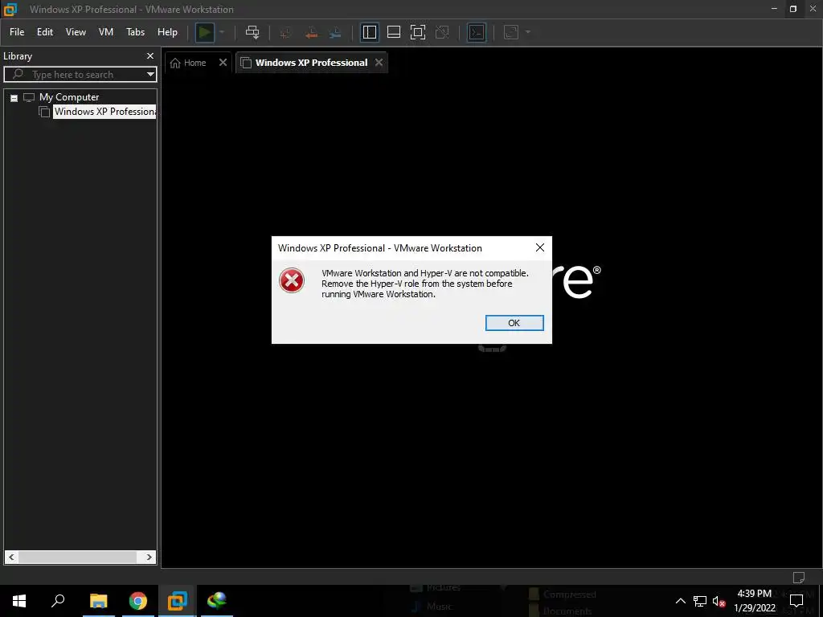The image size is (823, 617).
Task: Click the VMware logo in title bar
Action: (10, 9)
